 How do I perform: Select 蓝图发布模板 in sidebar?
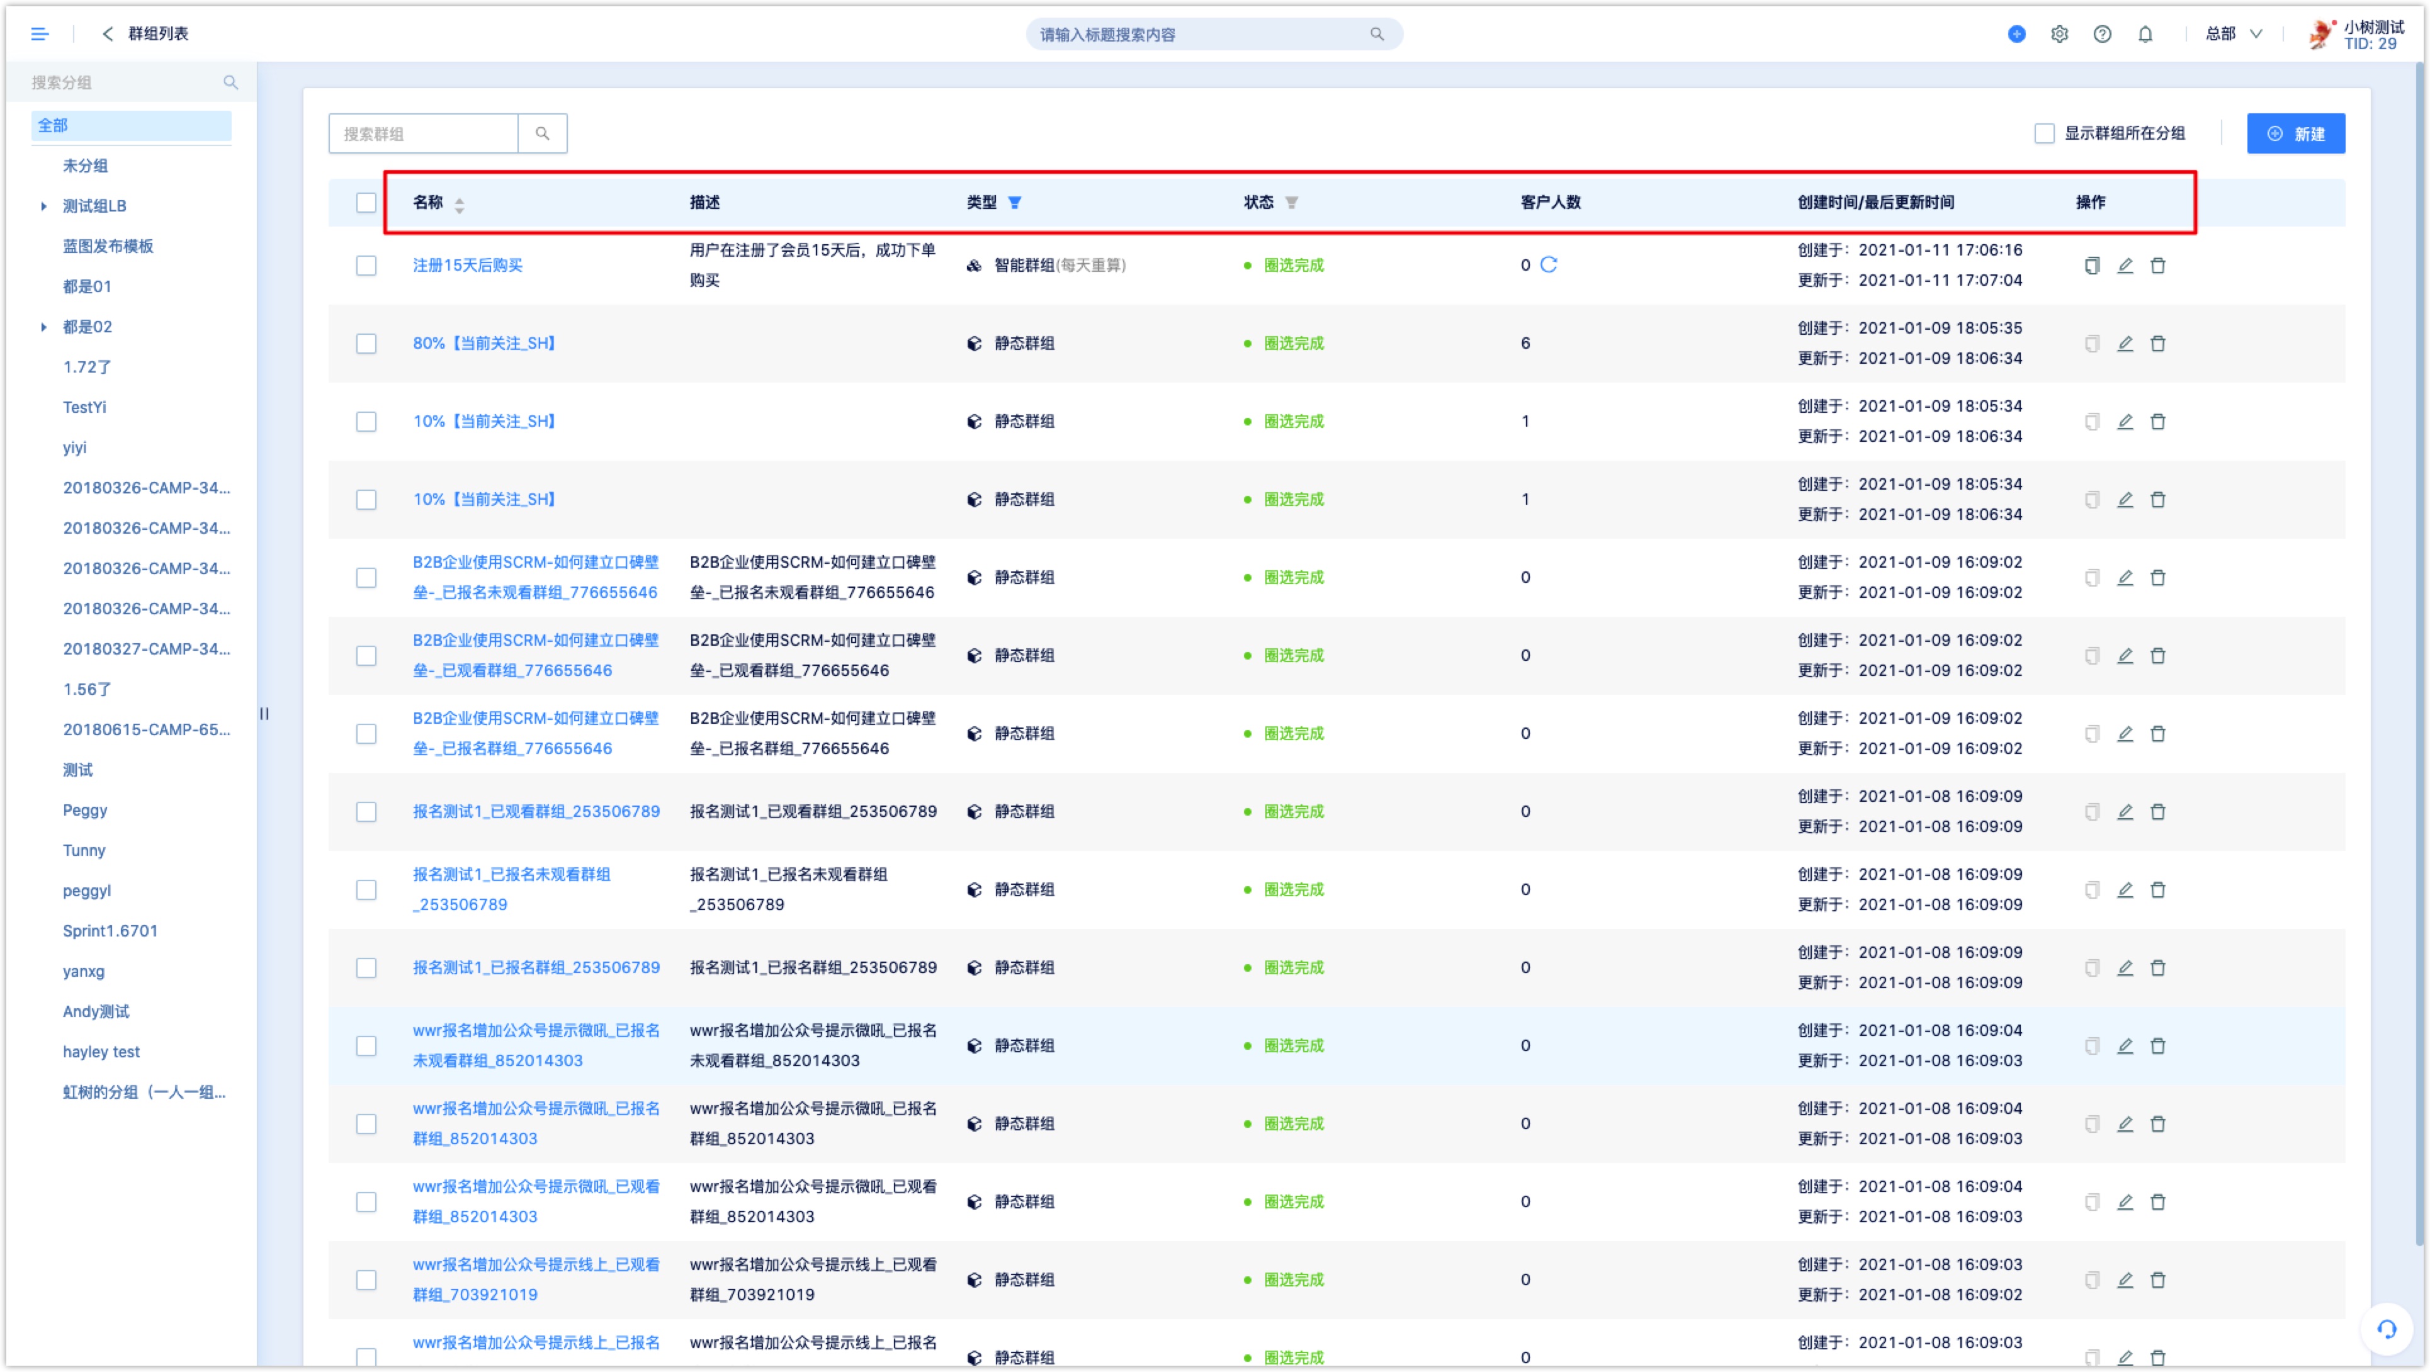108,246
